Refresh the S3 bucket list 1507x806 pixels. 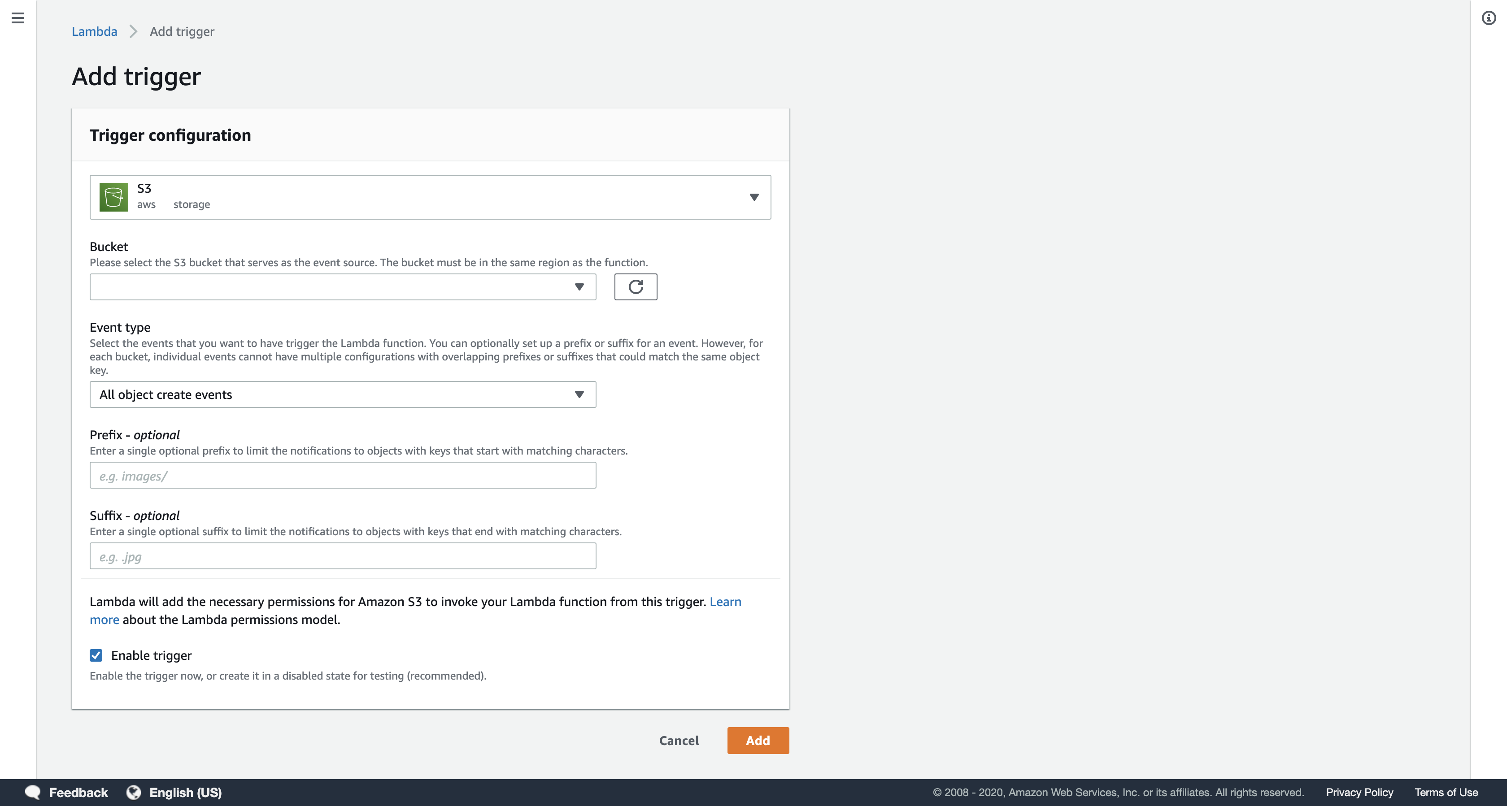pos(636,286)
